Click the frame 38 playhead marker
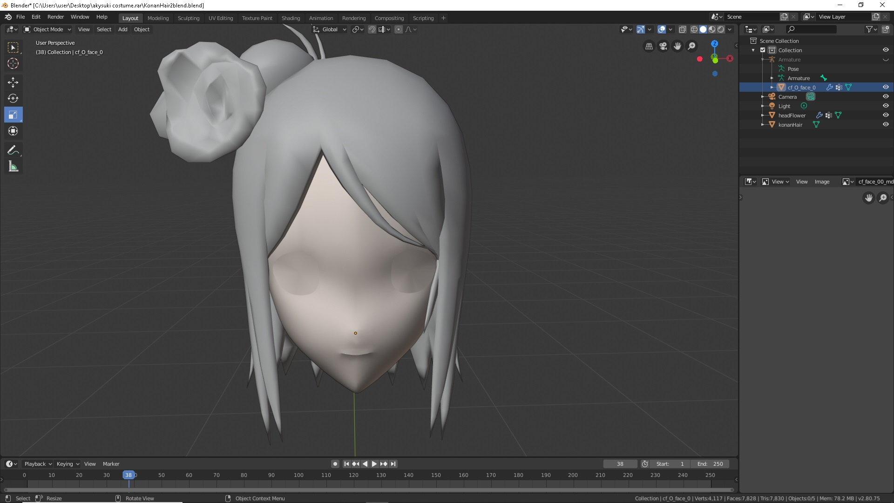Viewport: 894px width, 503px height. [128, 475]
